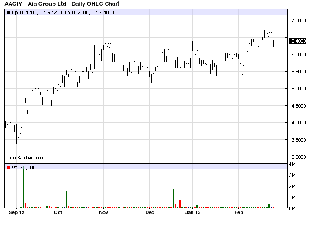The width and height of the screenshot is (309, 226).
Task: Click the 2M volume axis label
Action: [292, 186]
